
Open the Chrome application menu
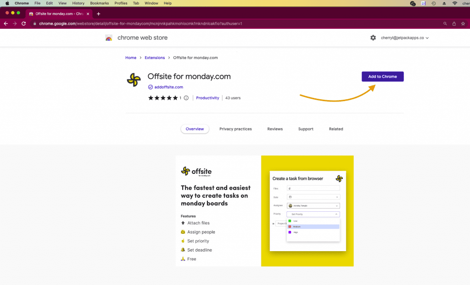click(22, 3)
